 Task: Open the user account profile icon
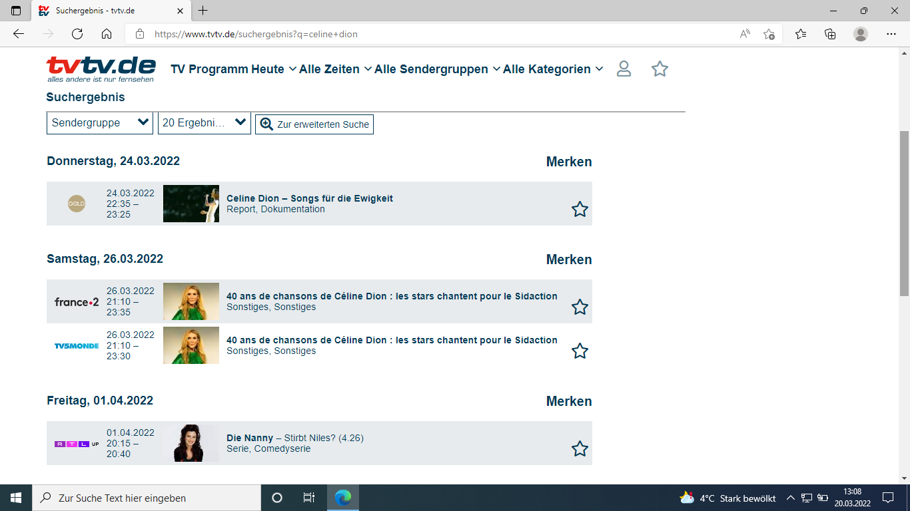(x=624, y=69)
